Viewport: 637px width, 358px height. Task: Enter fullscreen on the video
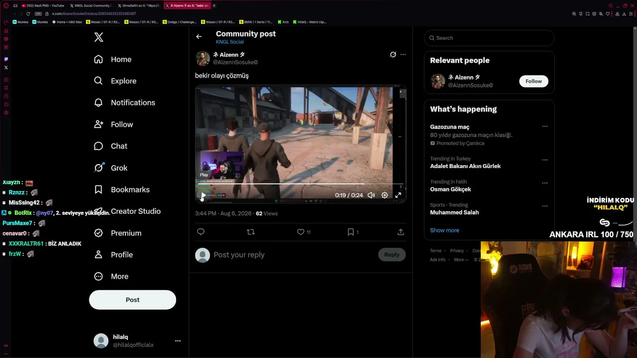398,195
